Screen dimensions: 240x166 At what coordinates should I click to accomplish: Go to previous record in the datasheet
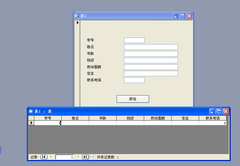(x=51, y=157)
